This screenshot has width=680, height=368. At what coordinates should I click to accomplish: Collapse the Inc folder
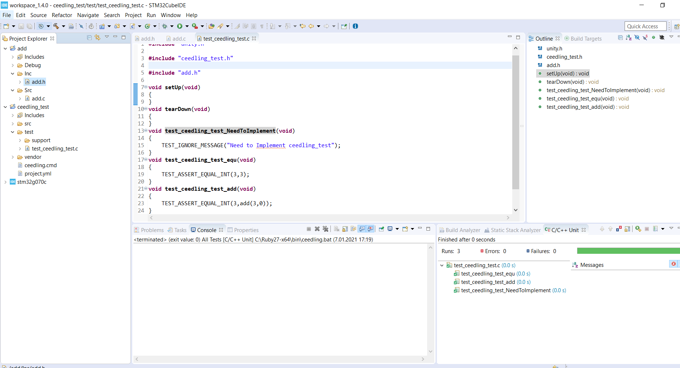tap(12, 73)
